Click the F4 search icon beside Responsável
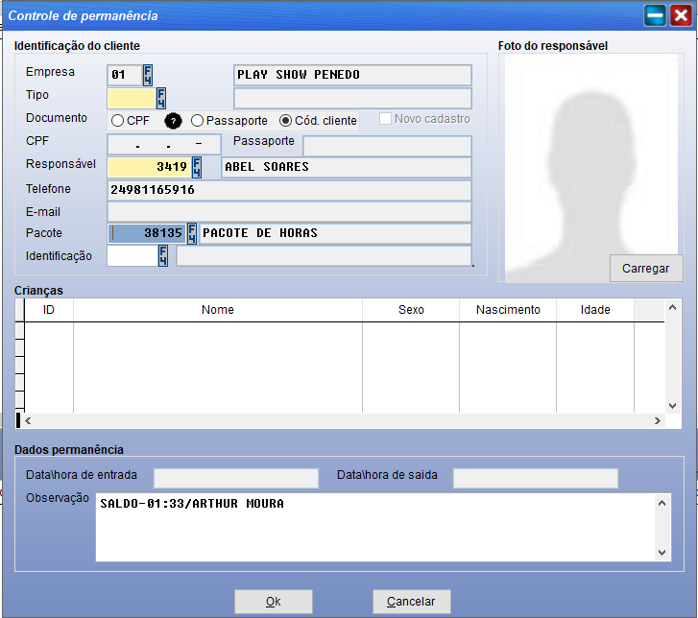Image resolution: width=698 pixels, height=618 pixels. 197,167
